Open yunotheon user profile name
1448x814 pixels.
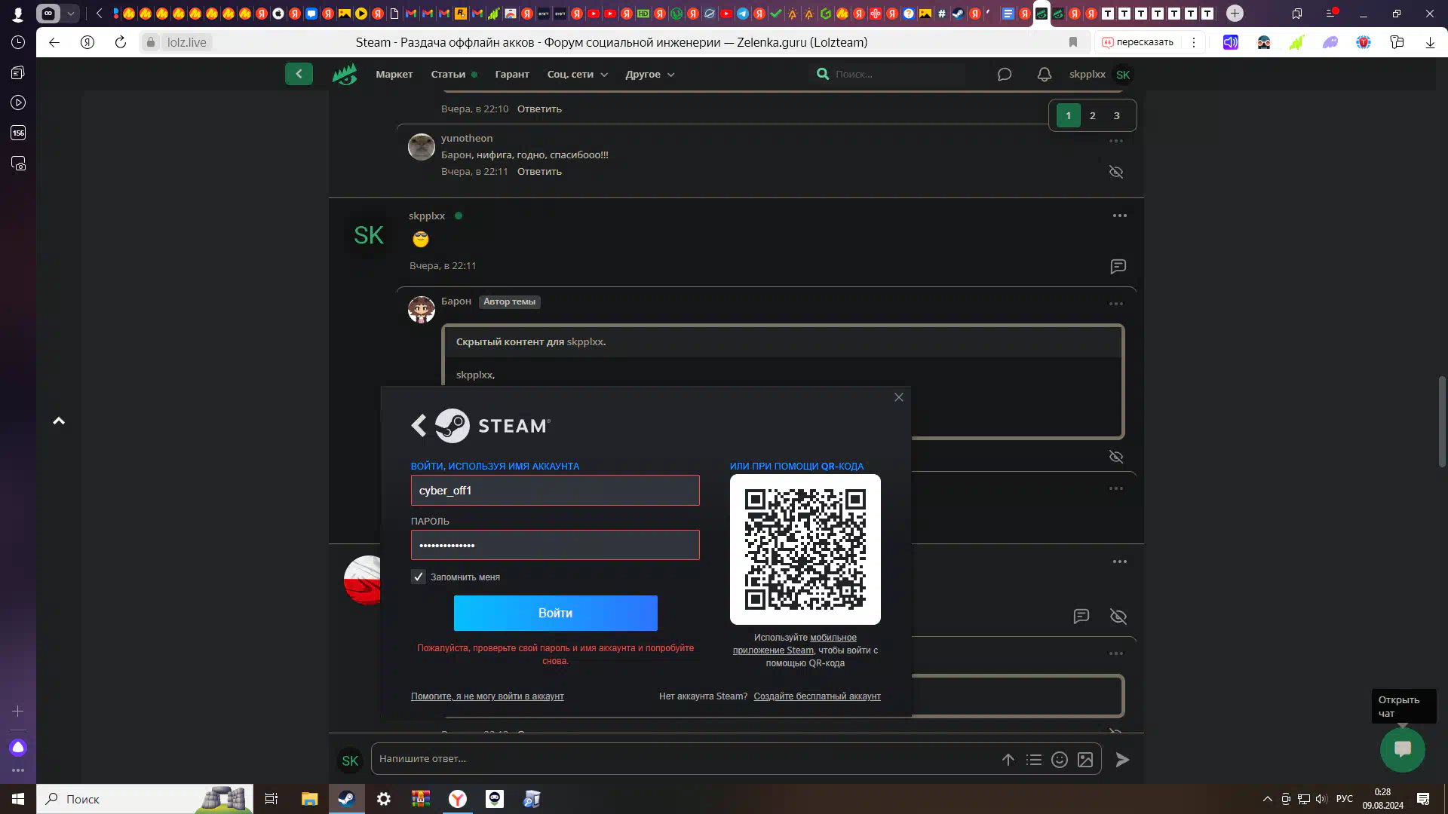[x=467, y=138]
